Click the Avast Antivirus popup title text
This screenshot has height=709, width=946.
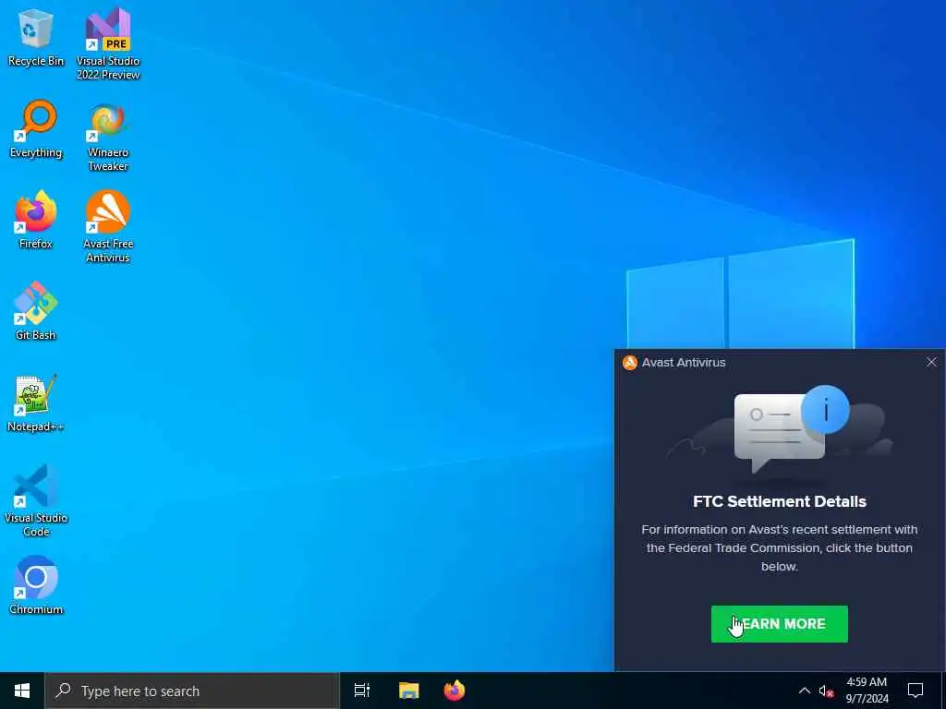click(684, 362)
